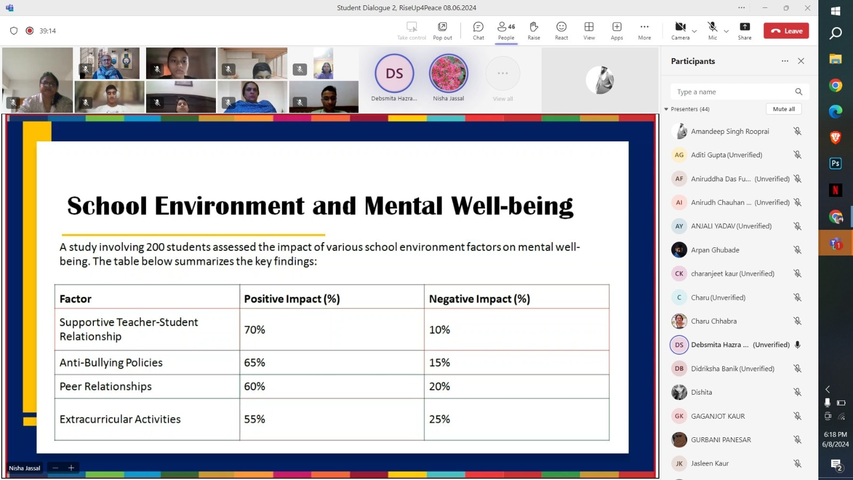The image size is (853, 480).
Task: Unmute the Mic
Action: coord(712,30)
